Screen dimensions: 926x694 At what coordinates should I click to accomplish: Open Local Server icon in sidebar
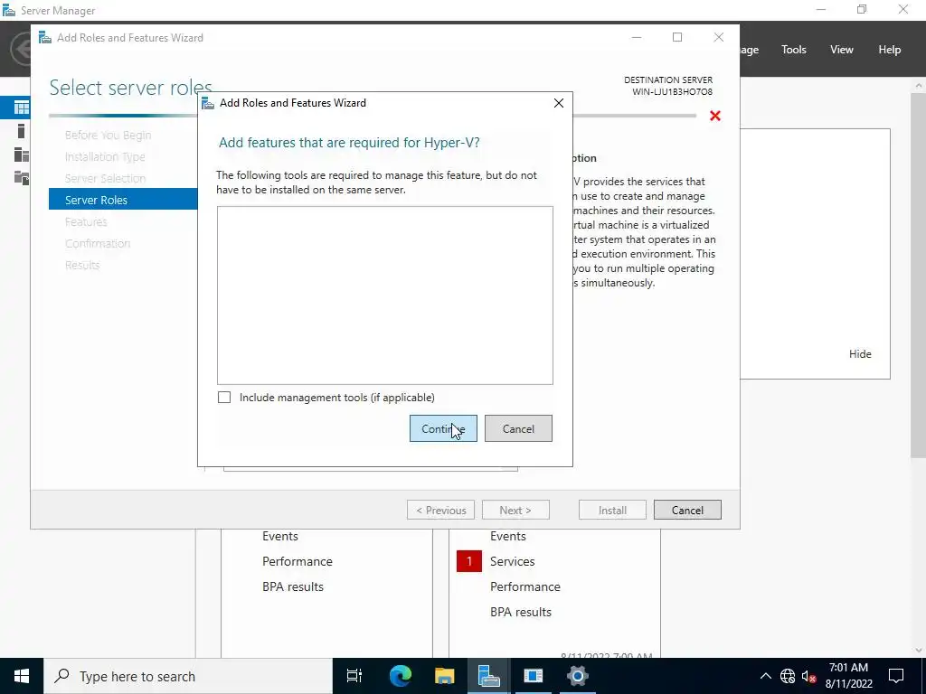[x=22, y=131]
